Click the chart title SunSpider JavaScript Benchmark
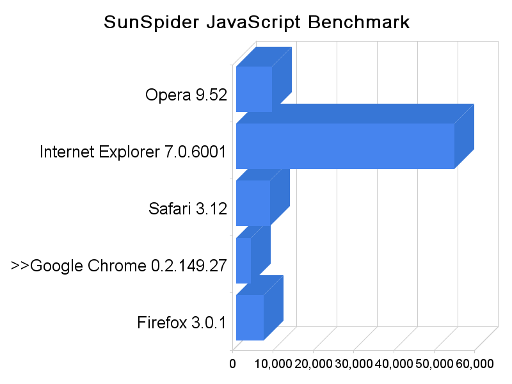 (257, 23)
